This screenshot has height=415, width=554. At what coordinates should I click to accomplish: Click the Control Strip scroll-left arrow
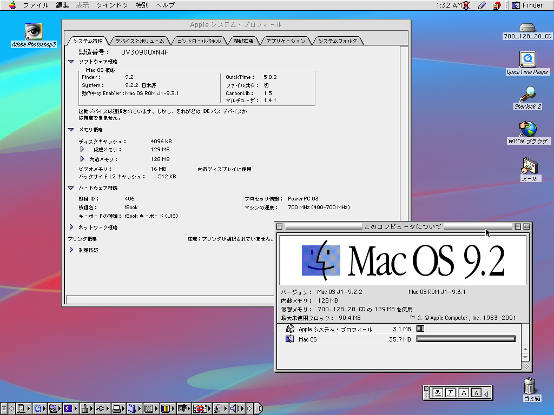point(11,409)
